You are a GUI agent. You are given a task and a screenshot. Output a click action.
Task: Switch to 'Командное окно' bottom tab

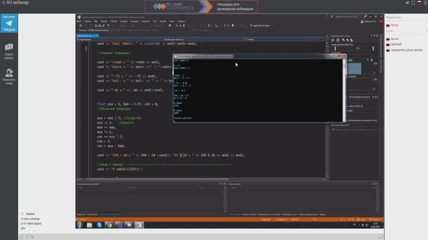point(290,215)
